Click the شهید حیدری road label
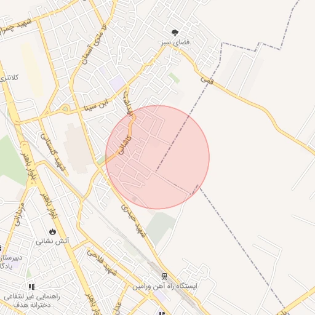Image resolution: width=315 pixels, height=315 pixels. (134, 221)
